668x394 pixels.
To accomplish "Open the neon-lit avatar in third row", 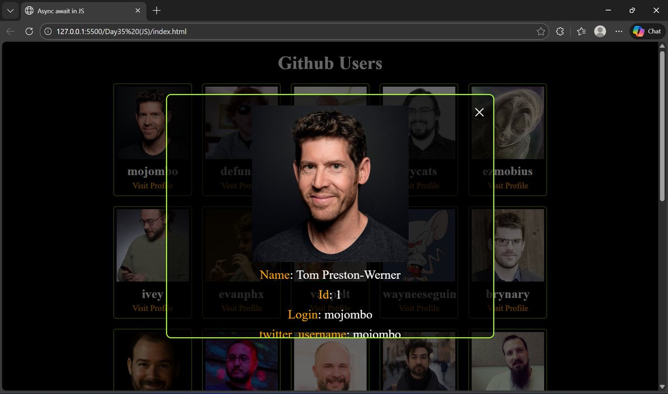I will point(242,361).
